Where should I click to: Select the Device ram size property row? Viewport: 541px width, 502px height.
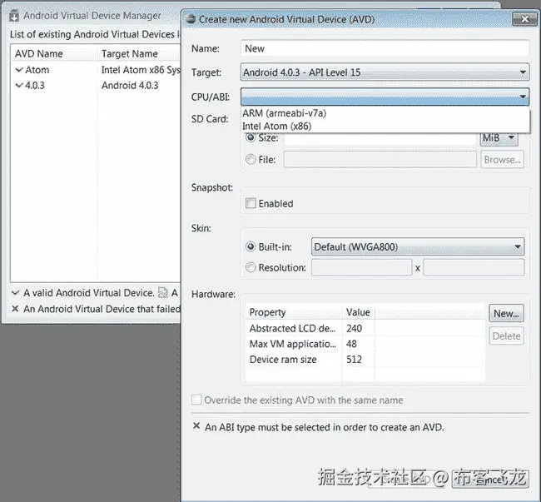(365, 359)
